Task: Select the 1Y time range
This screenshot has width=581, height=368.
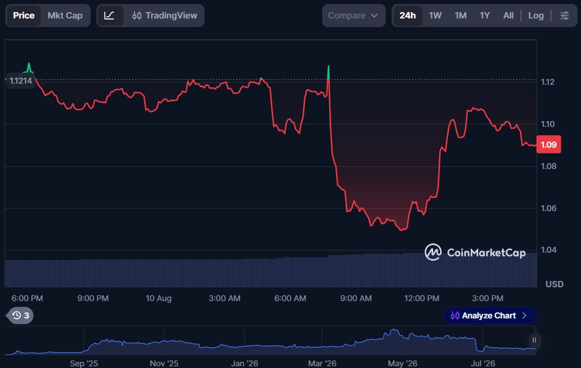Action: [485, 16]
